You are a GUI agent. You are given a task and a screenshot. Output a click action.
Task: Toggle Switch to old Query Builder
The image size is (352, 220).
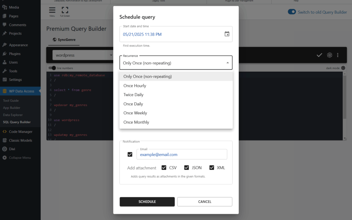[x=292, y=12]
